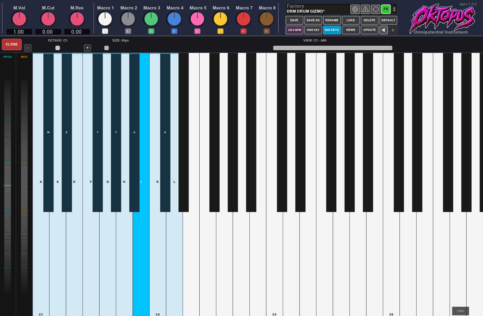Click the yellow L button under Macro 6
483x316 pixels.
pyautogui.click(x=220, y=31)
